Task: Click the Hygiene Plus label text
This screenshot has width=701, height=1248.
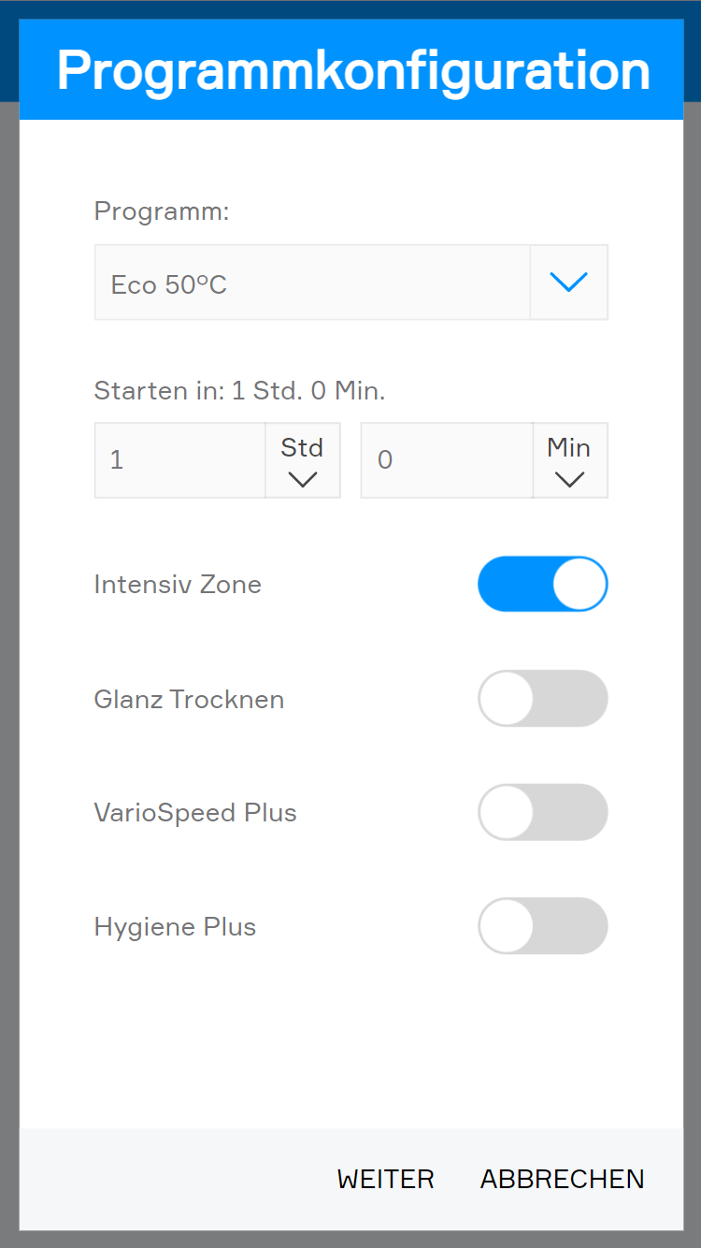Action: 175,927
